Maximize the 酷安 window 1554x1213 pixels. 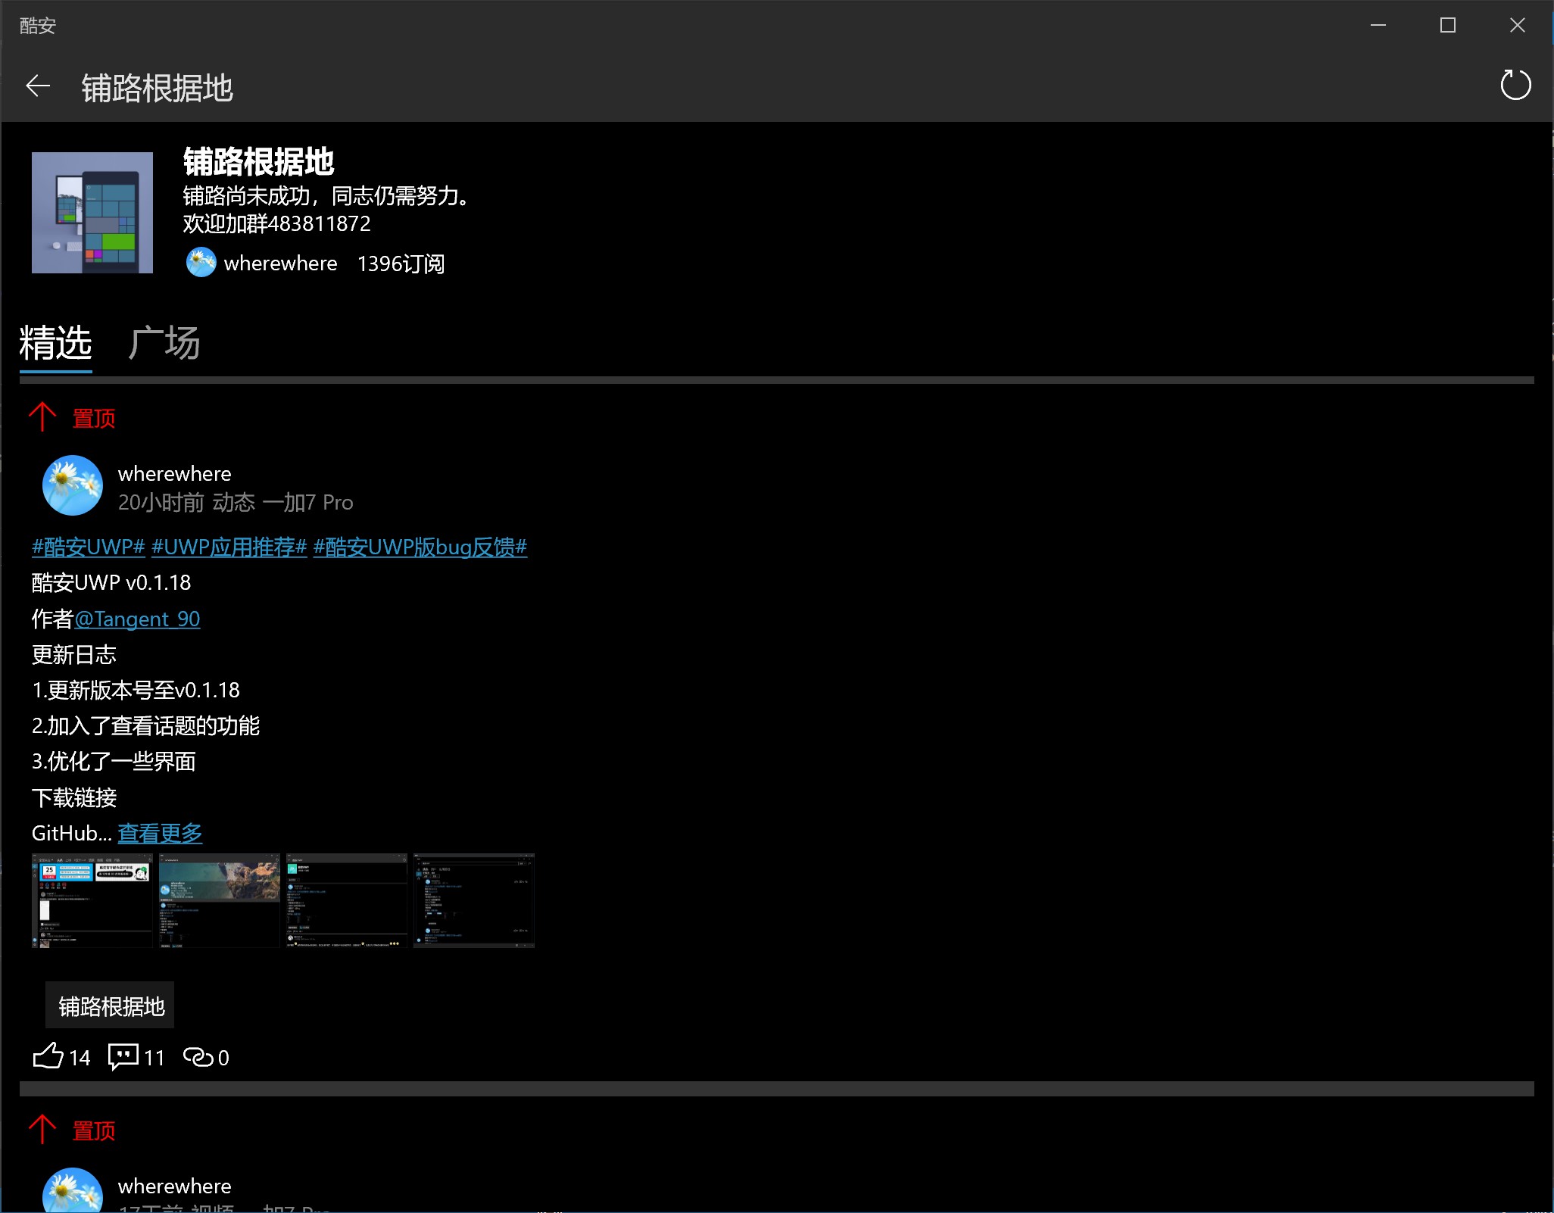point(1447,25)
